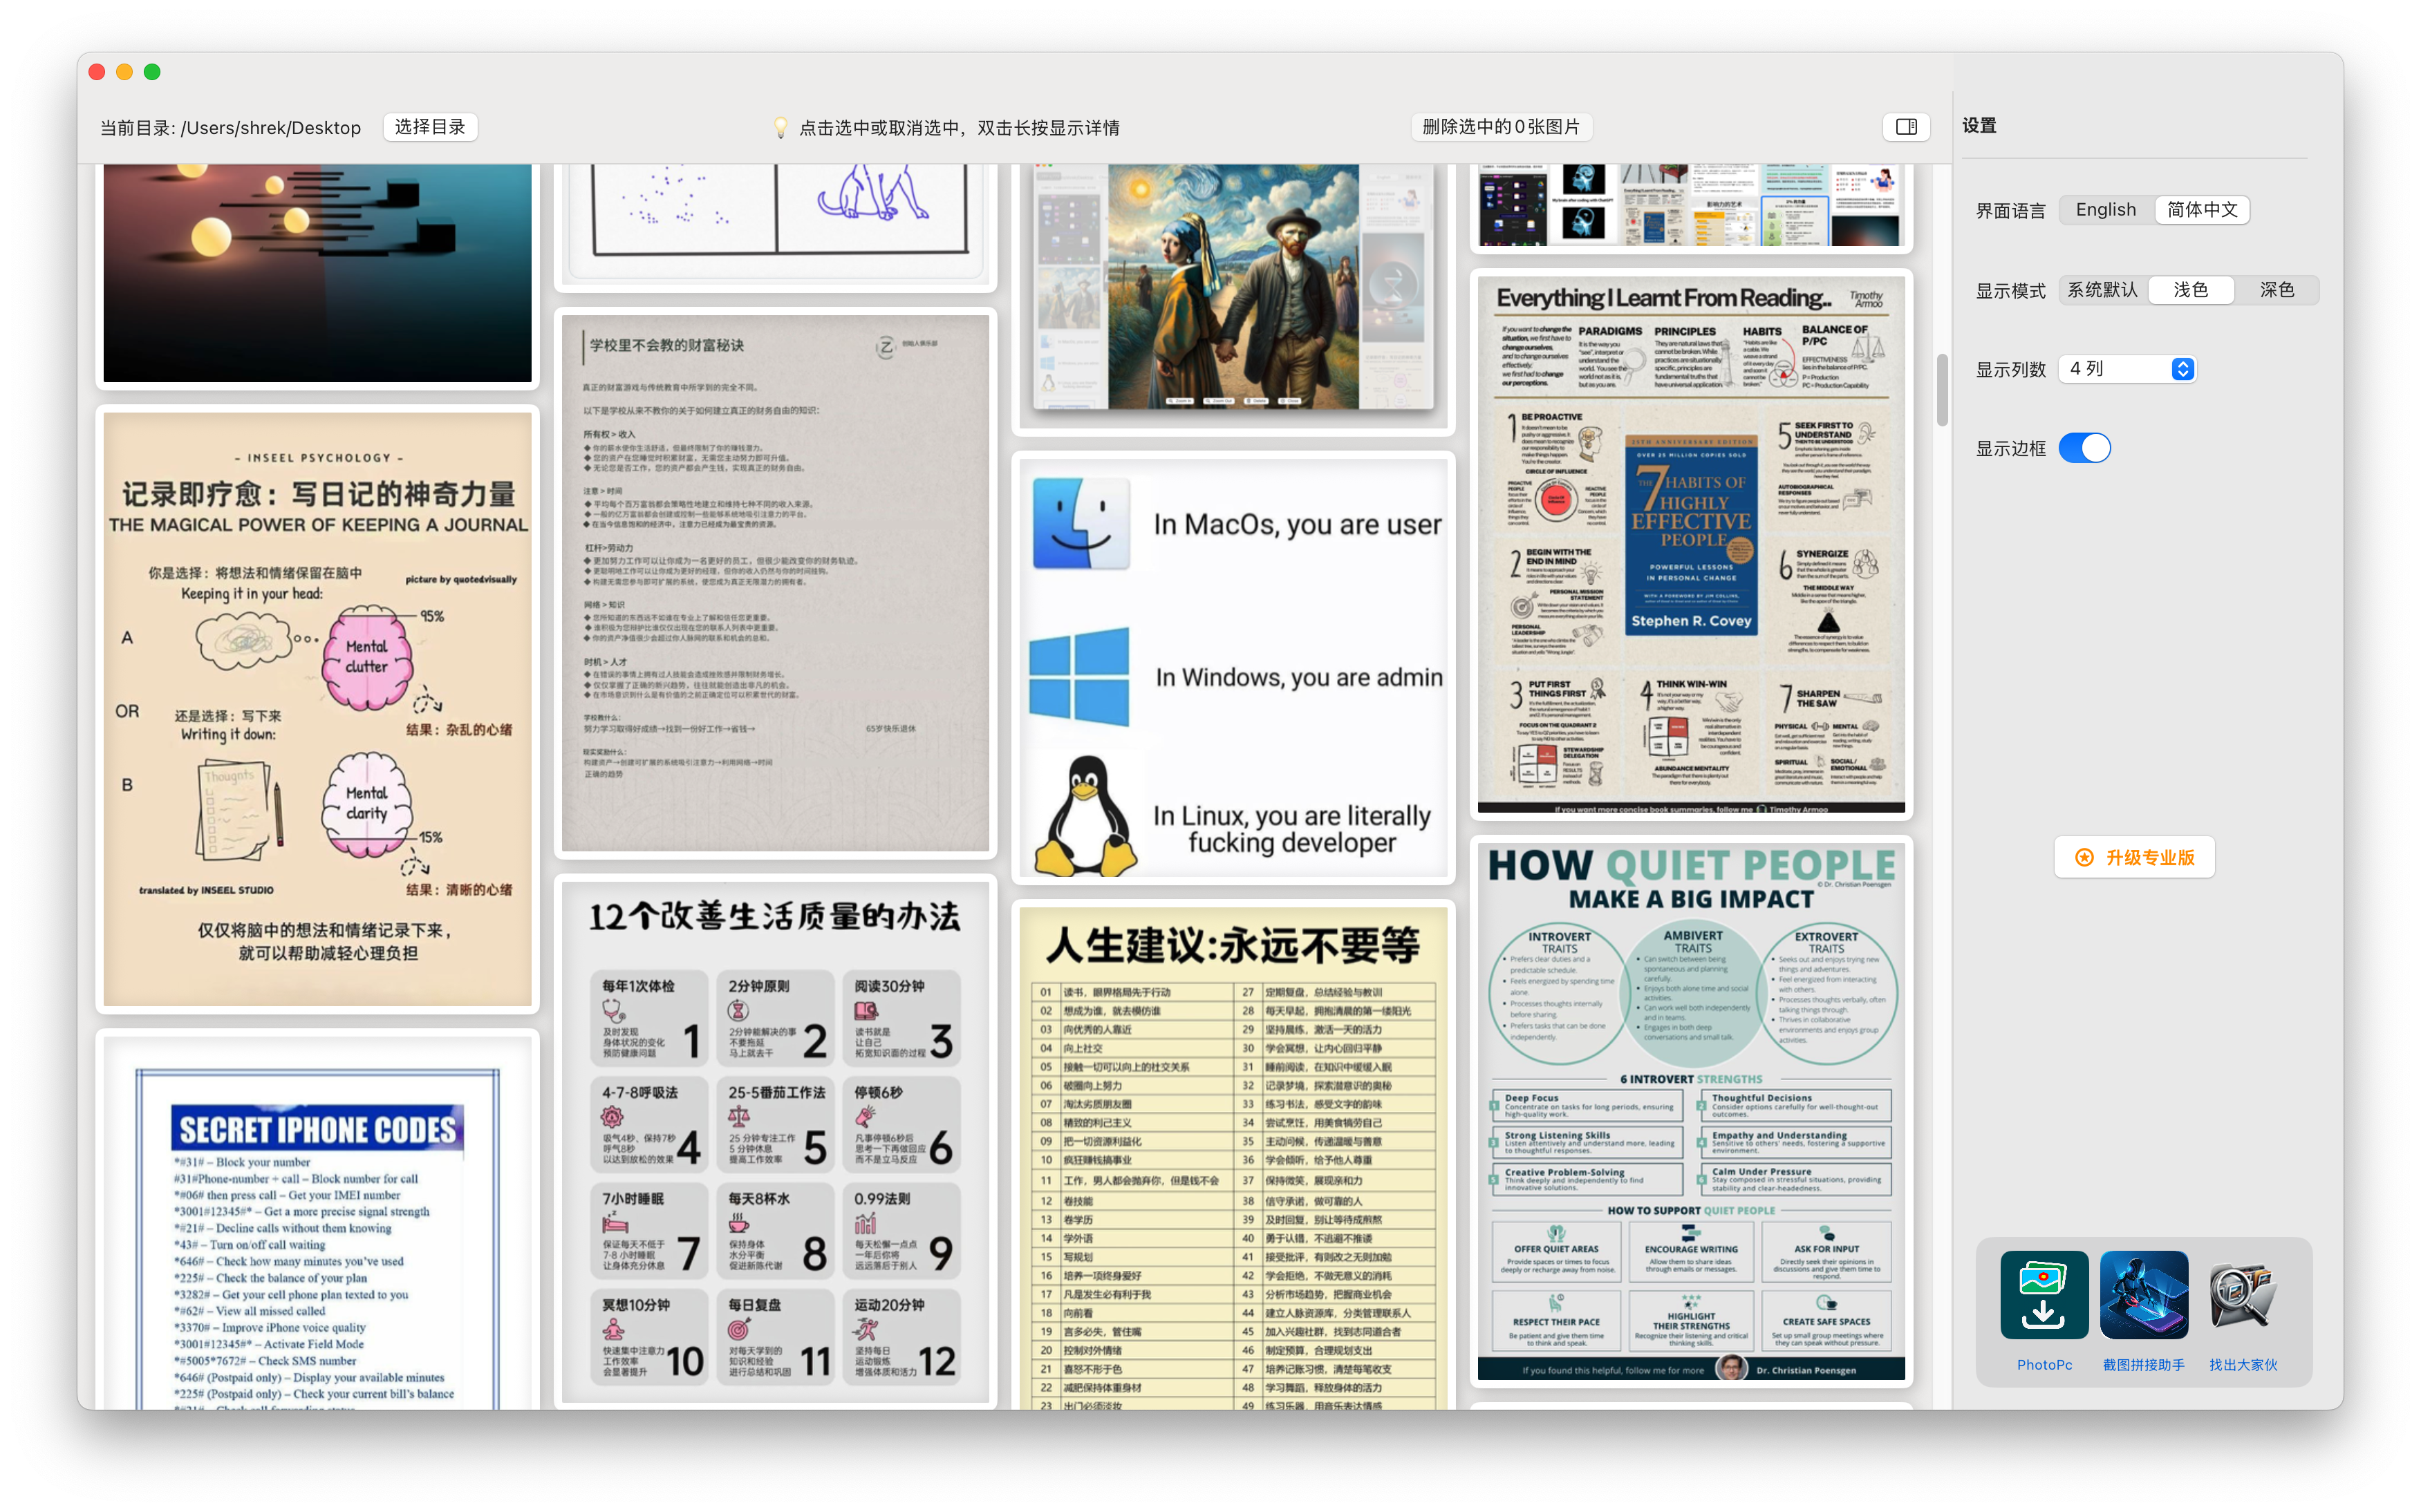Click the 设置 panel heading
This screenshot has width=2421, height=1512.
[1979, 125]
